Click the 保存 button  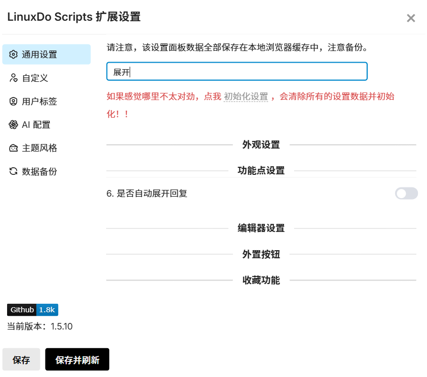pyautogui.click(x=21, y=360)
